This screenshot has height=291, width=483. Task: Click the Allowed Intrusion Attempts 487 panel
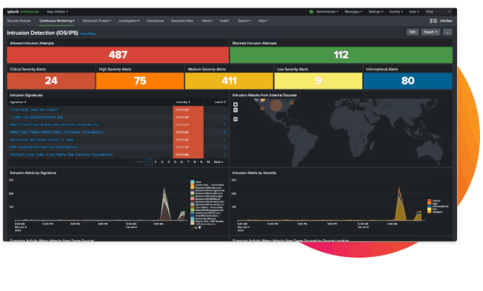tap(118, 55)
